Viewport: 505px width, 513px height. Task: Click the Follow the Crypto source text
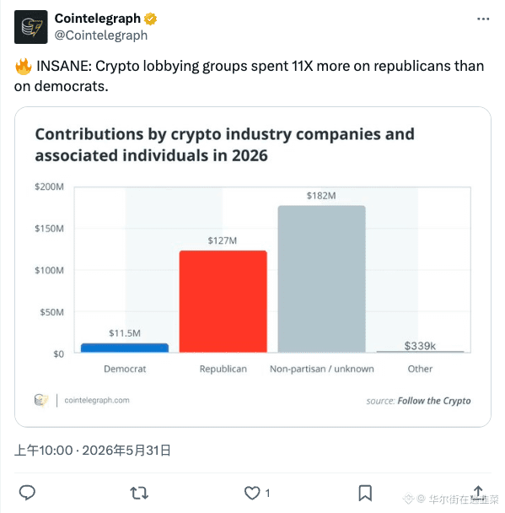[433, 401]
